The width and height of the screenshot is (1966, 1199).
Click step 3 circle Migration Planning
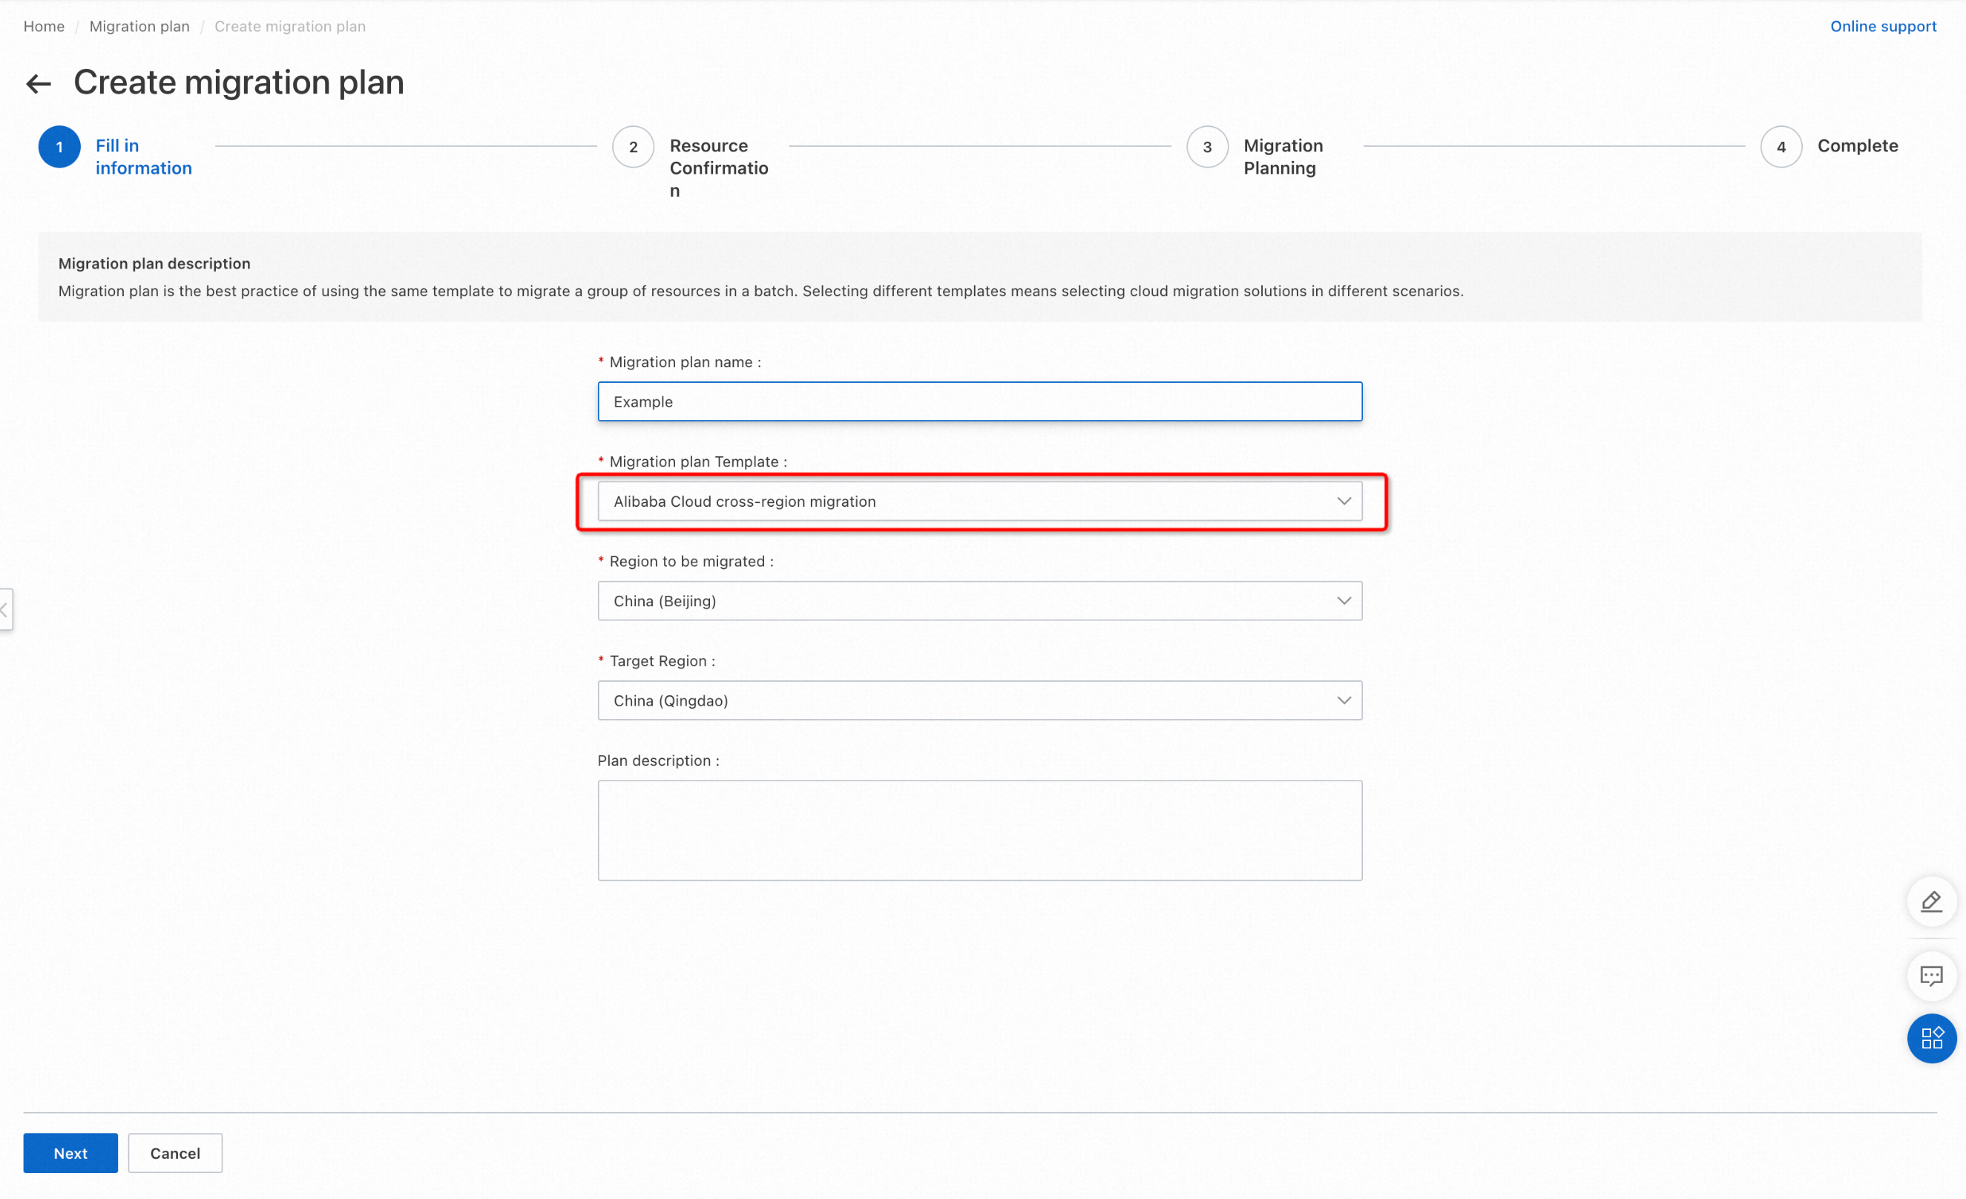click(1206, 147)
